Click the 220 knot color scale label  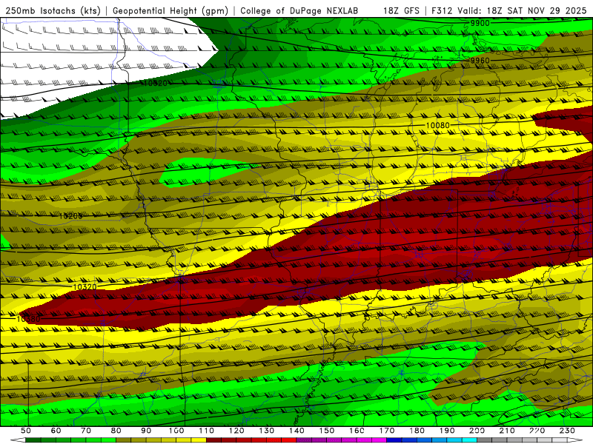click(537, 431)
